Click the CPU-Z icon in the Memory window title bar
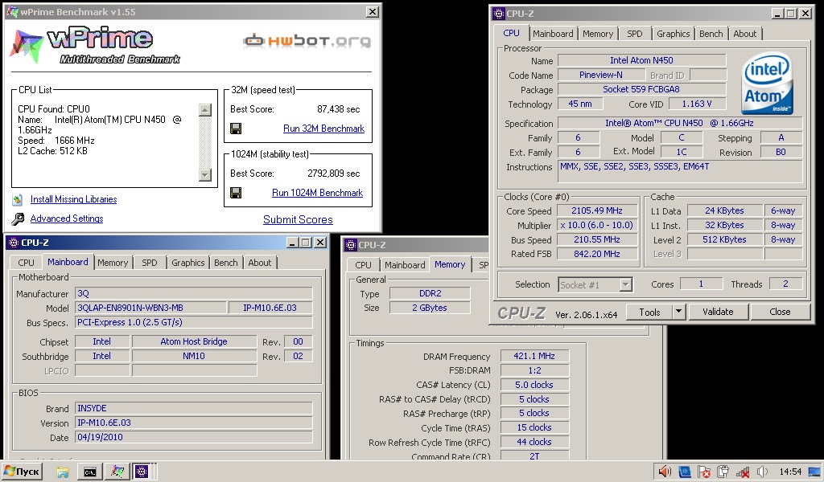824x482 pixels. coord(351,245)
